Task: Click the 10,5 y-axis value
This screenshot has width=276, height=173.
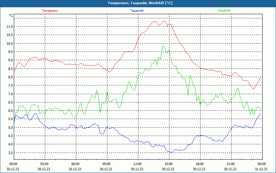Action: click(10, 35)
